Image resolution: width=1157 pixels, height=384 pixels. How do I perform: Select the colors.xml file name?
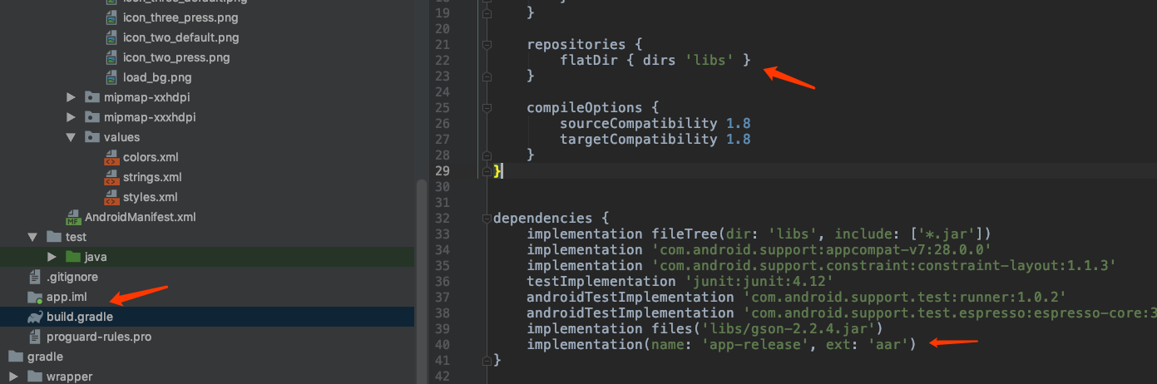point(151,157)
